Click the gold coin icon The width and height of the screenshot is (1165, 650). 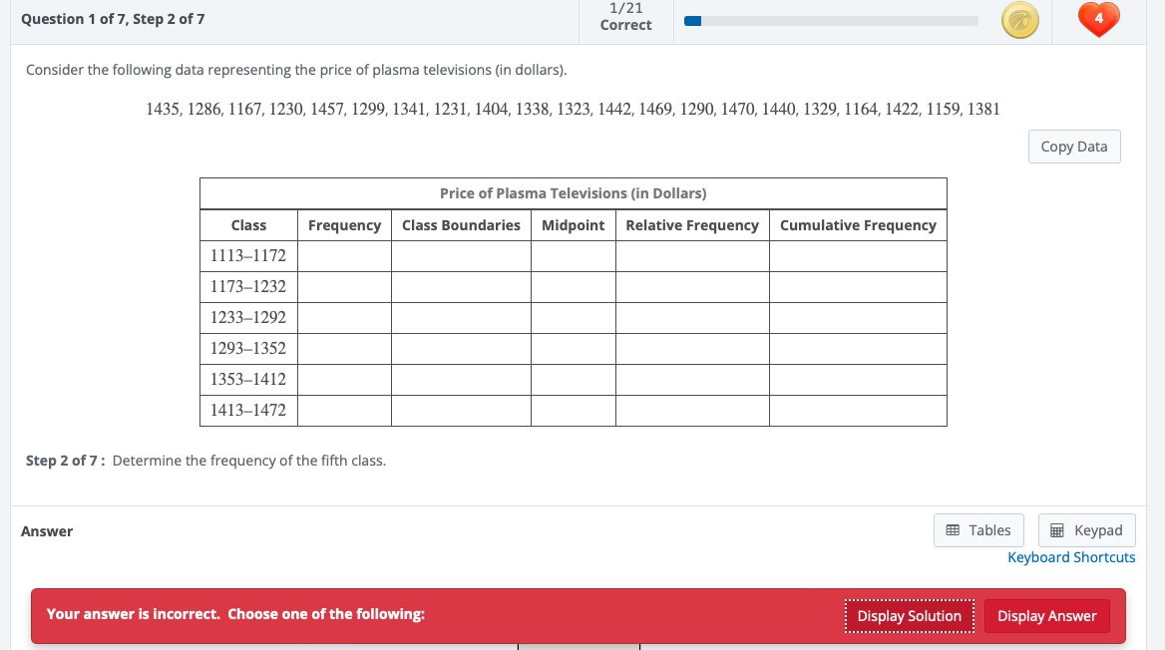(1020, 20)
